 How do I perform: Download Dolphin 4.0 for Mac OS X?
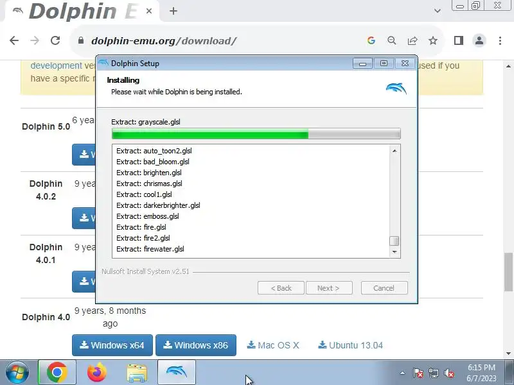click(273, 345)
